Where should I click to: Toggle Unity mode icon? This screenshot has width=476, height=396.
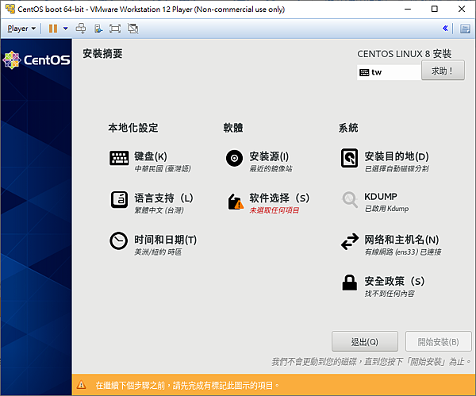(x=132, y=29)
